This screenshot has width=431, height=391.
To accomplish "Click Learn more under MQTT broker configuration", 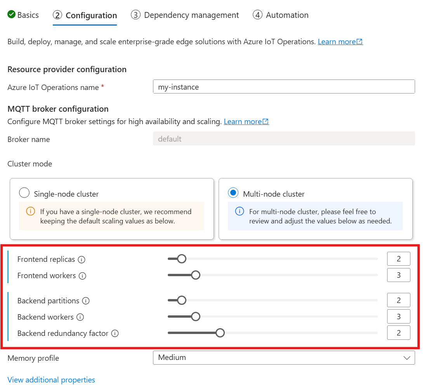I will point(244,121).
